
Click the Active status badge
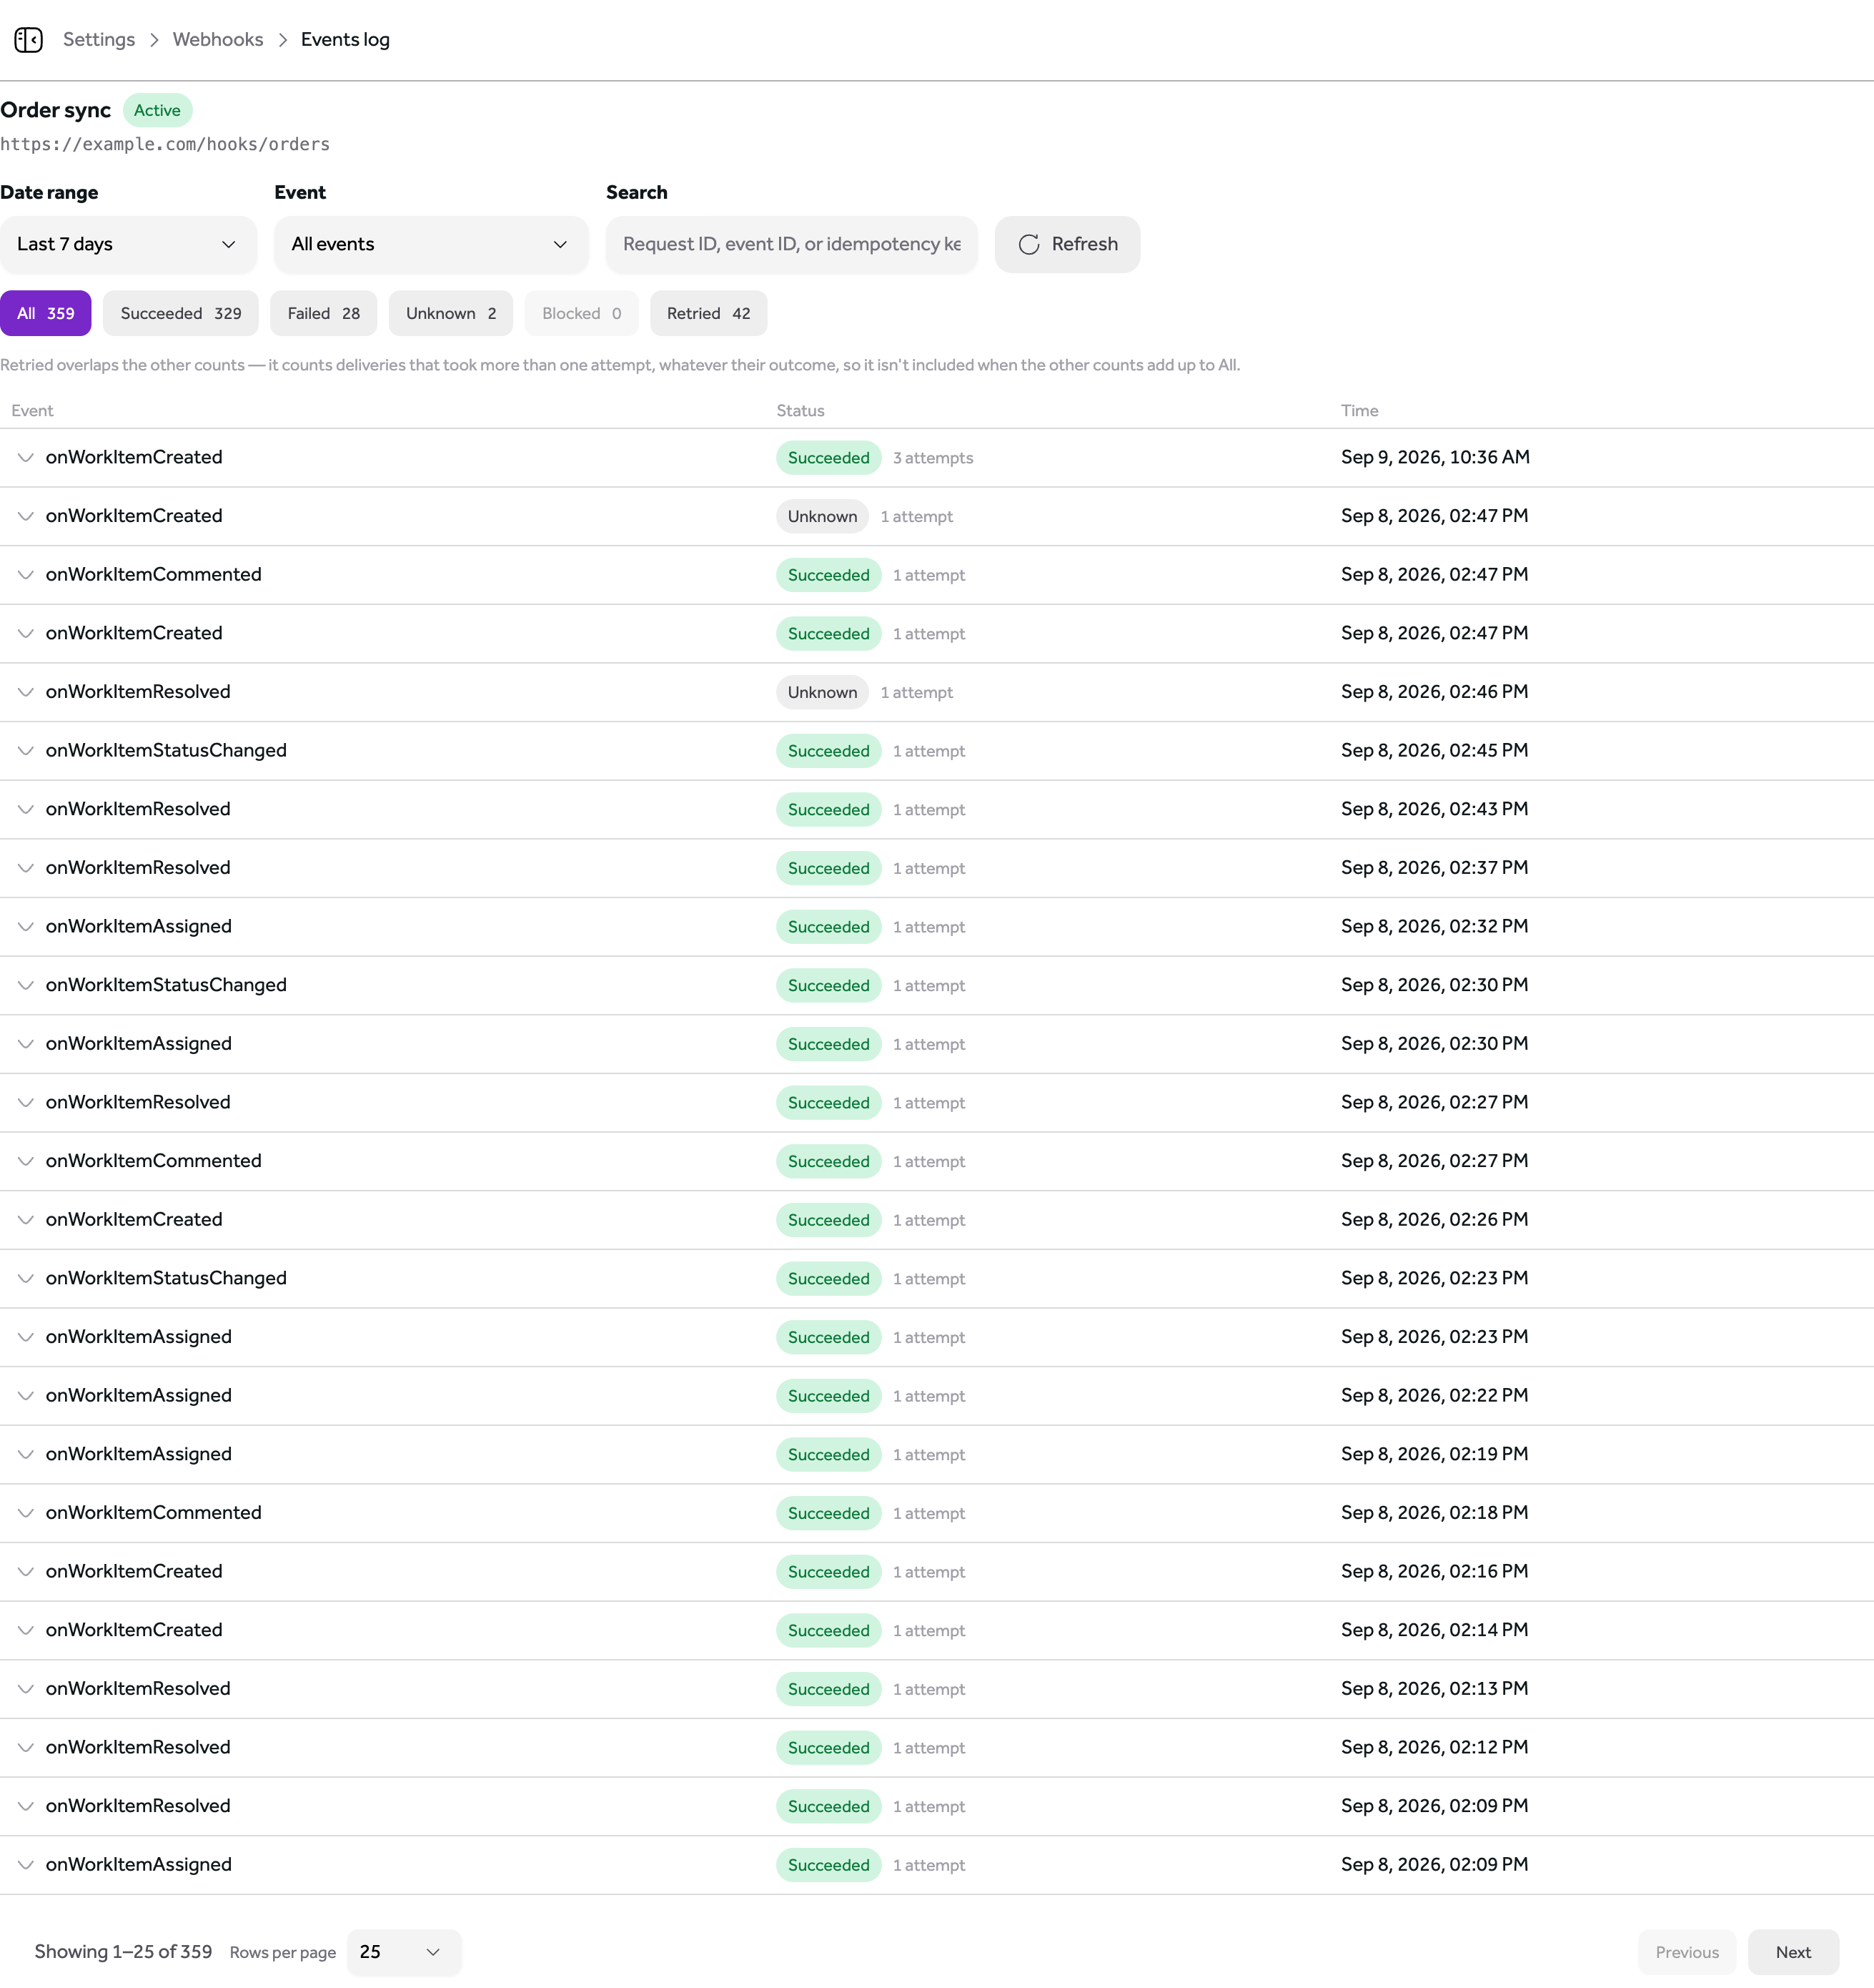coord(157,110)
